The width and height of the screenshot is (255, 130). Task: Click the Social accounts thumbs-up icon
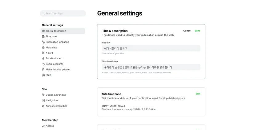[43, 64]
